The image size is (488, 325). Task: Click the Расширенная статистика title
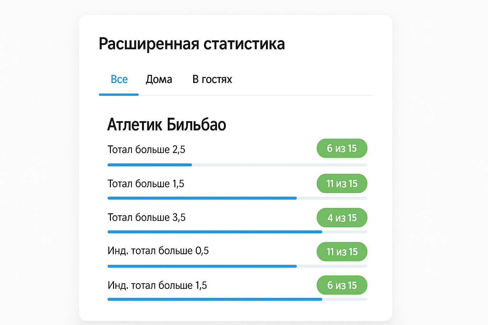click(x=192, y=44)
